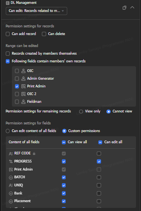Collapse the DL Management section chevron

point(132,7)
